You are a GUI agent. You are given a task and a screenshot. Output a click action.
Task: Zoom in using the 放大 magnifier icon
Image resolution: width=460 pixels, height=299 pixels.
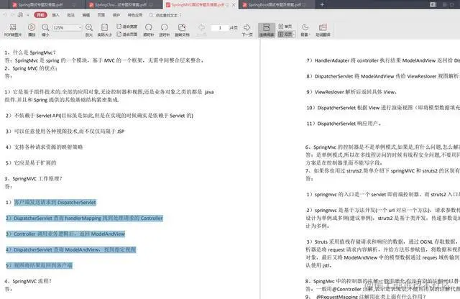(x=89, y=30)
